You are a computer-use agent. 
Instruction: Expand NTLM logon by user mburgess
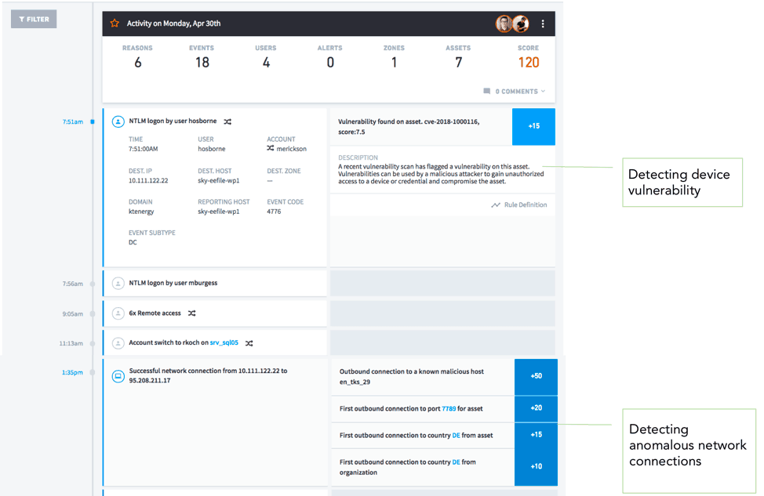(x=215, y=283)
